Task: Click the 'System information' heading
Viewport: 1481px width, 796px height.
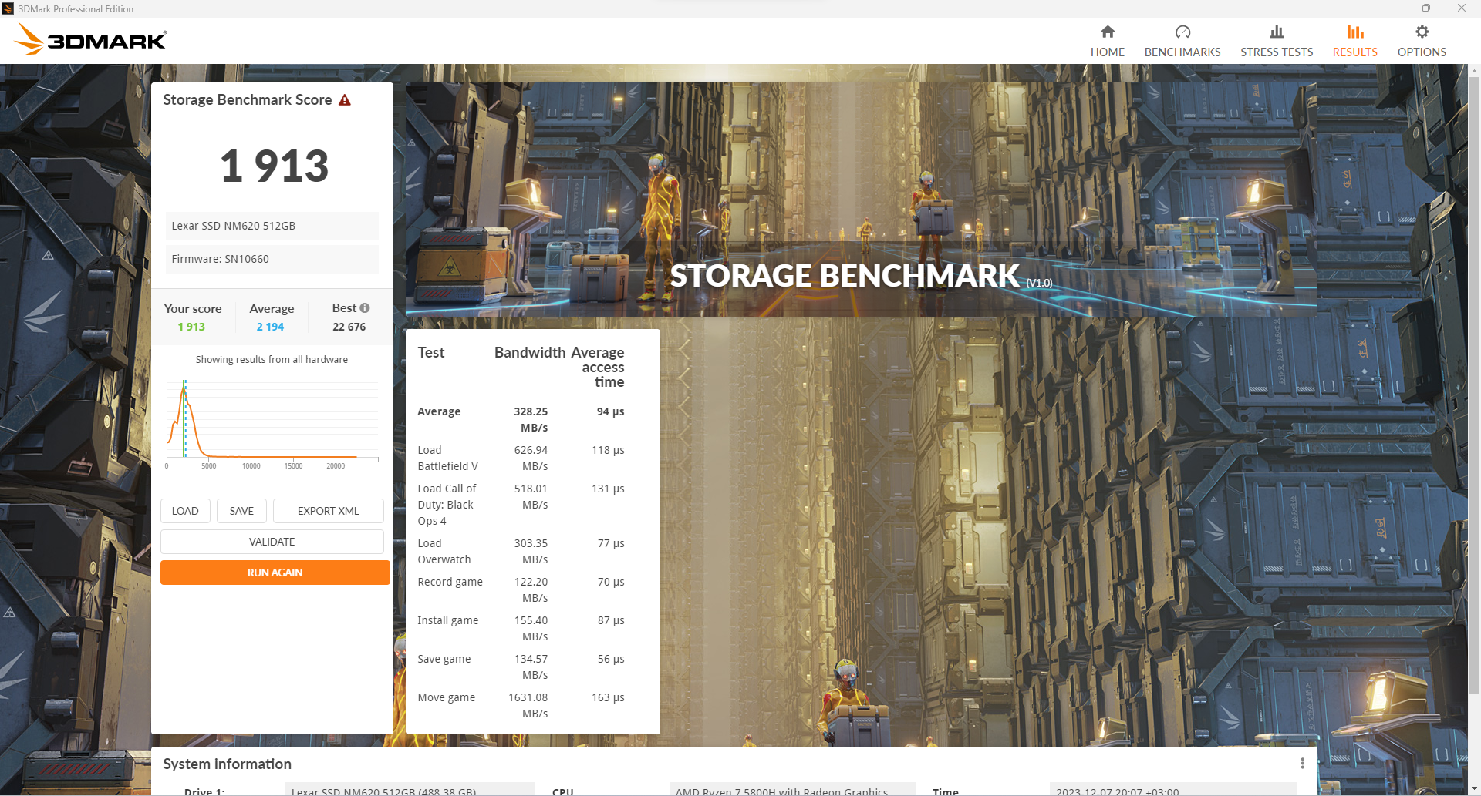Action: (x=228, y=764)
